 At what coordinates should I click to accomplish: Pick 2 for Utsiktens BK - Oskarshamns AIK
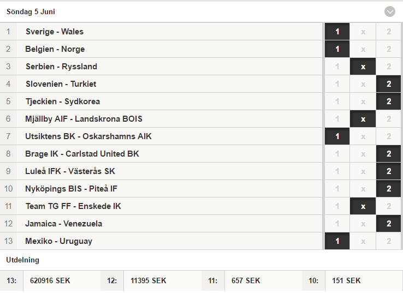click(389, 136)
